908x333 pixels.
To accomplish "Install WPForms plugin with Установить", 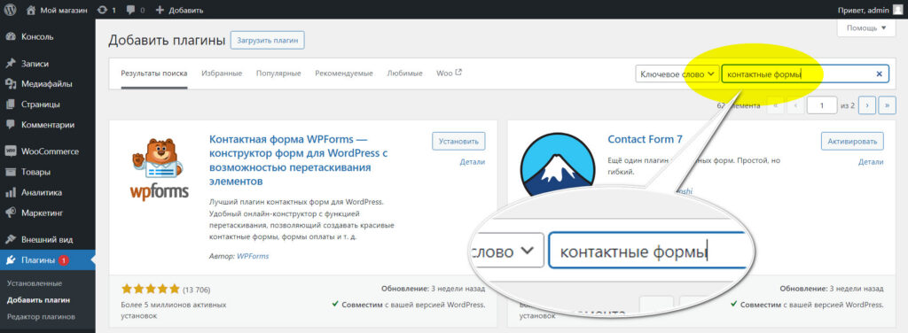I will click(x=458, y=141).
